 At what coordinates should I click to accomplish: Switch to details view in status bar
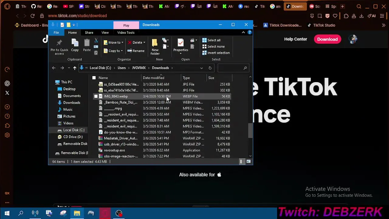[241, 162]
